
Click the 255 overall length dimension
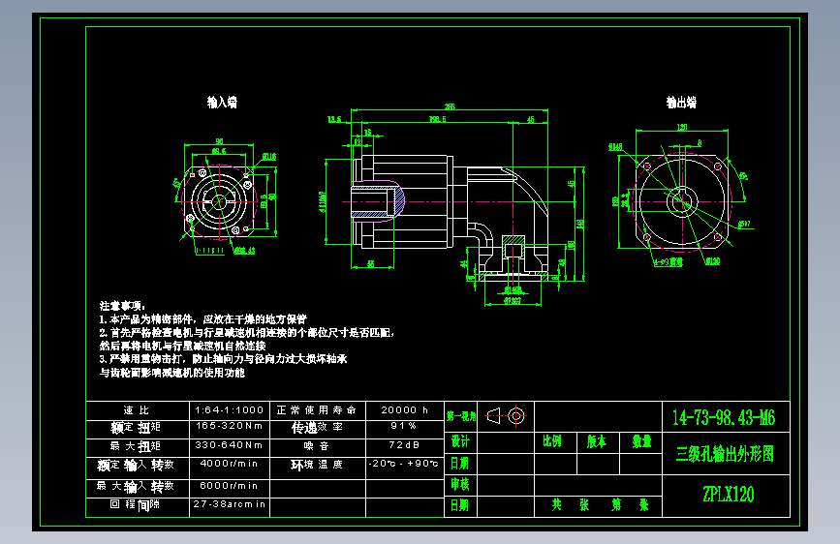tap(450, 106)
